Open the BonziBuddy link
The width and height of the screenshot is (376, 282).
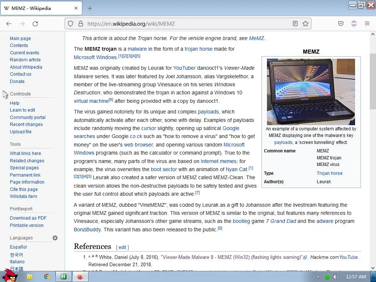click(x=87, y=229)
